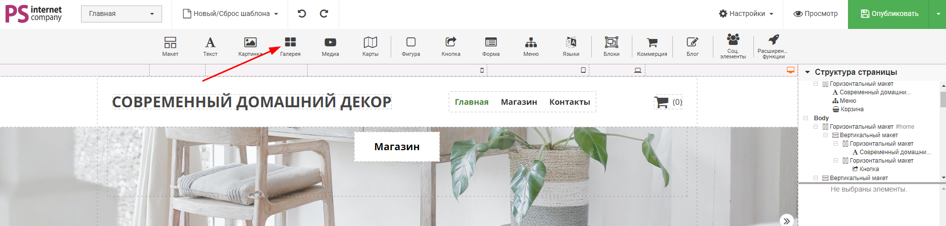Switch to the phone breakpoint icon
The image size is (946, 226).
click(x=482, y=70)
